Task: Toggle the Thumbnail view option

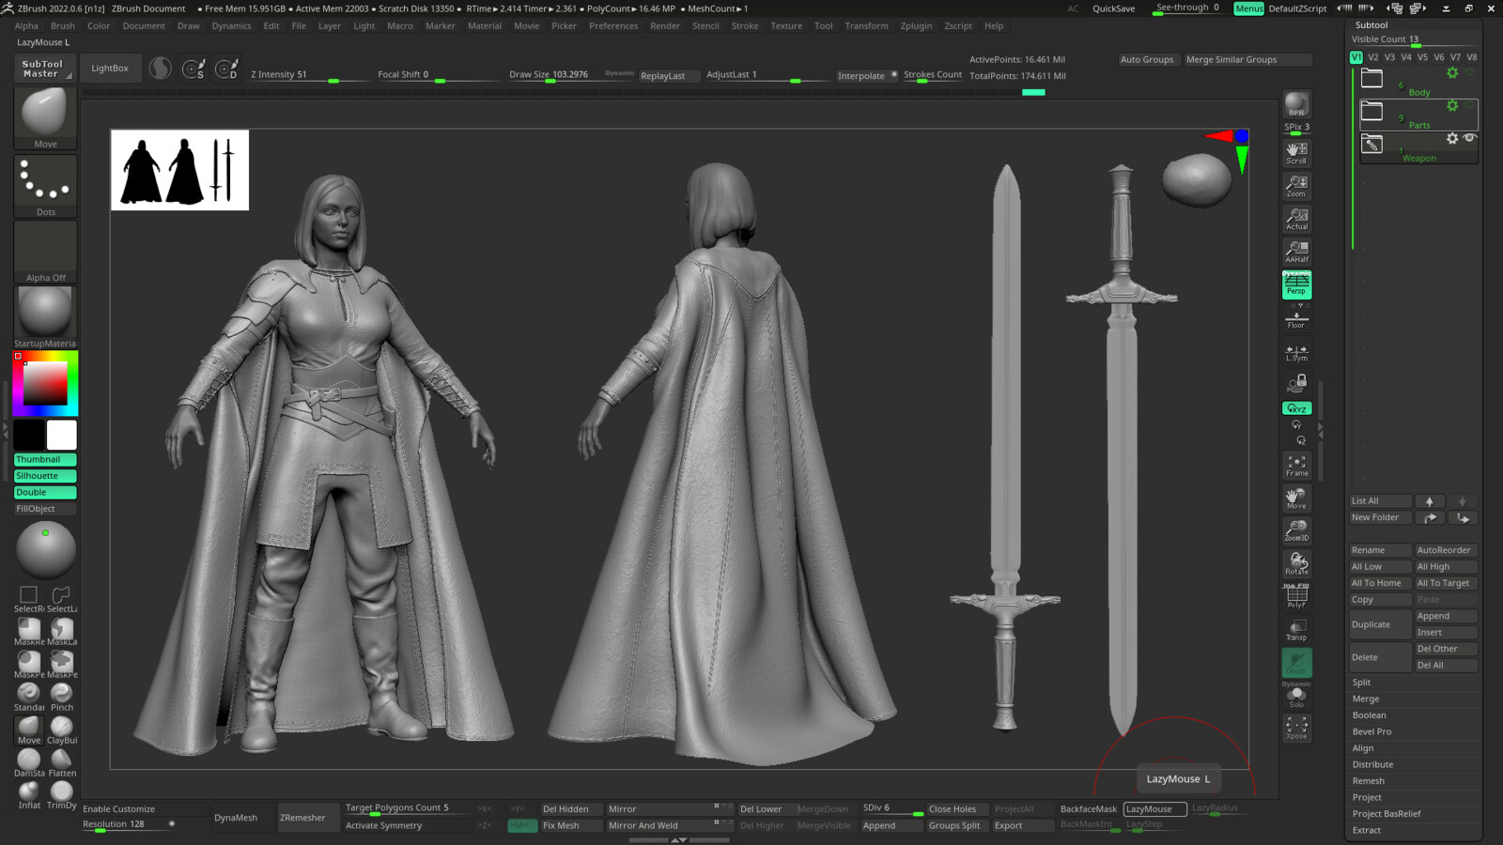Action: pyautogui.click(x=45, y=460)
